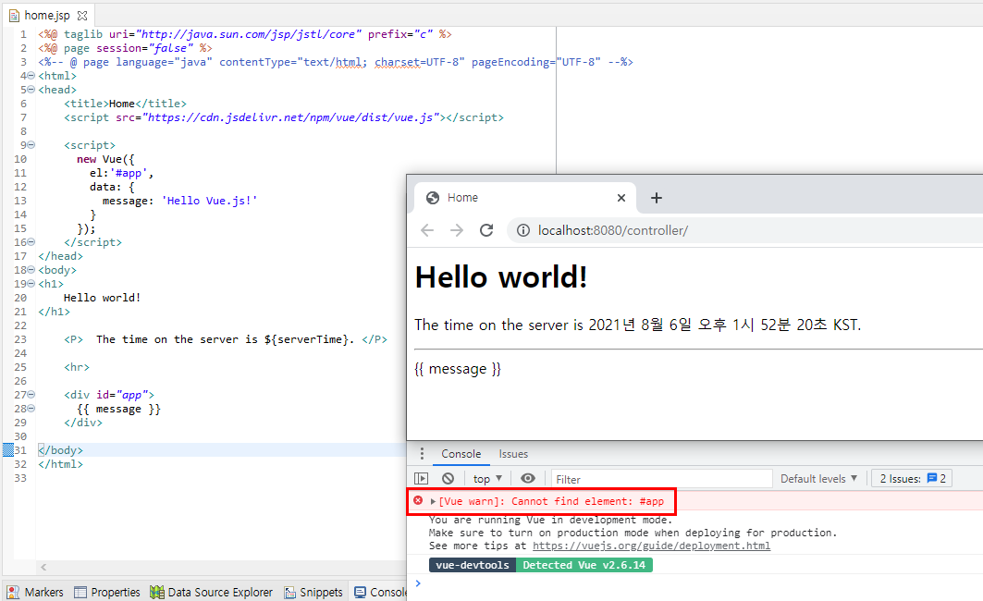Open a new Chrome tab
Screen dimensions: 983x601
point(657,198)
